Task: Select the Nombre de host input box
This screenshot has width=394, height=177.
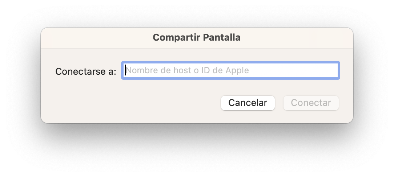Action: [x=230, y=70]
